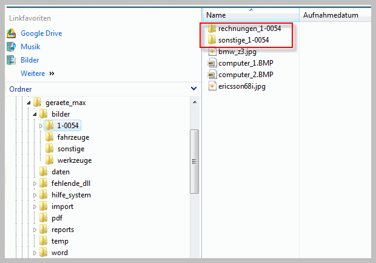Select the rechnungen_1-0054 folder icon
376x263 pixels.
coord(212,29)
